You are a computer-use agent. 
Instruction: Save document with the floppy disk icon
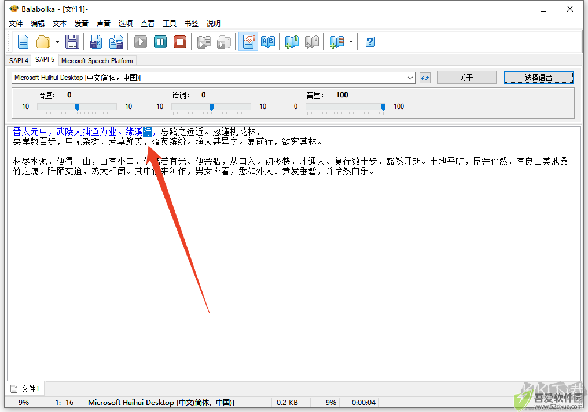click(72, 42)
